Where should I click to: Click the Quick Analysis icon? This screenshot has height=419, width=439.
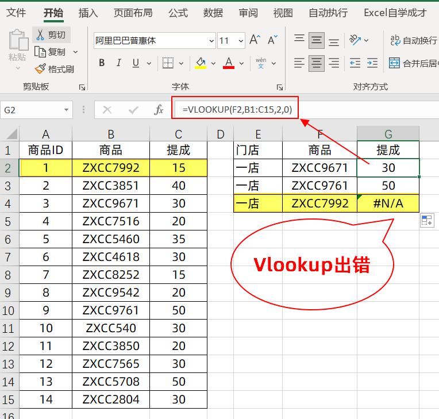pyautogui.click(x=427, y=220)
